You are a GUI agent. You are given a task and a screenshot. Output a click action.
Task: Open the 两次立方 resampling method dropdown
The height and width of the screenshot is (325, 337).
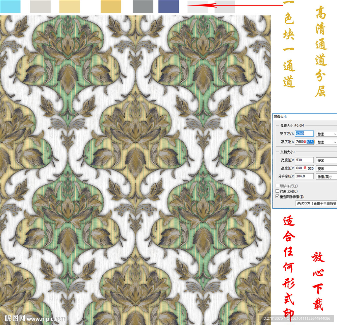click(x=316, y=203)
